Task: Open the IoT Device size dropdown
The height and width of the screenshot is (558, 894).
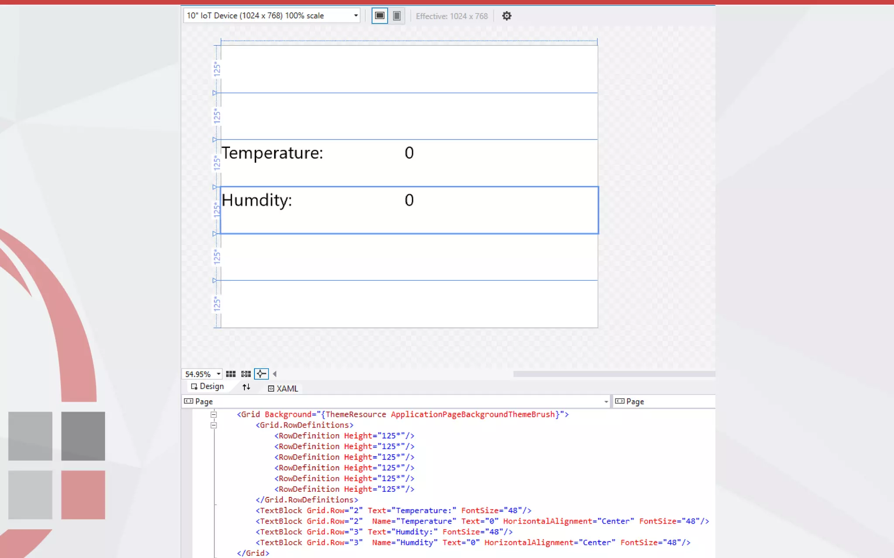Action: point(356,16)
